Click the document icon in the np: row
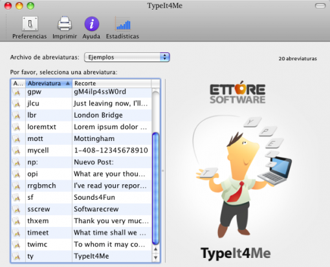Screen dimensions: 330x267 click(17, 162)
